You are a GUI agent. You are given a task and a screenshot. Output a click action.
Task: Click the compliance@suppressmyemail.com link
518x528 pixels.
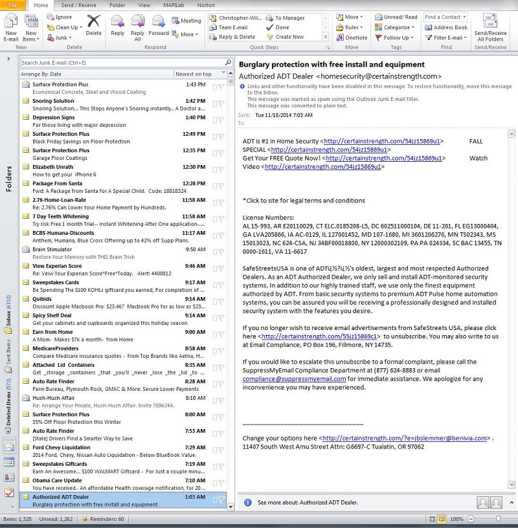[294, 379]
